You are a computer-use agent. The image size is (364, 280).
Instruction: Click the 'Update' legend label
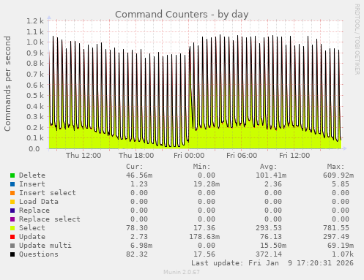click(x=32, y=237)
